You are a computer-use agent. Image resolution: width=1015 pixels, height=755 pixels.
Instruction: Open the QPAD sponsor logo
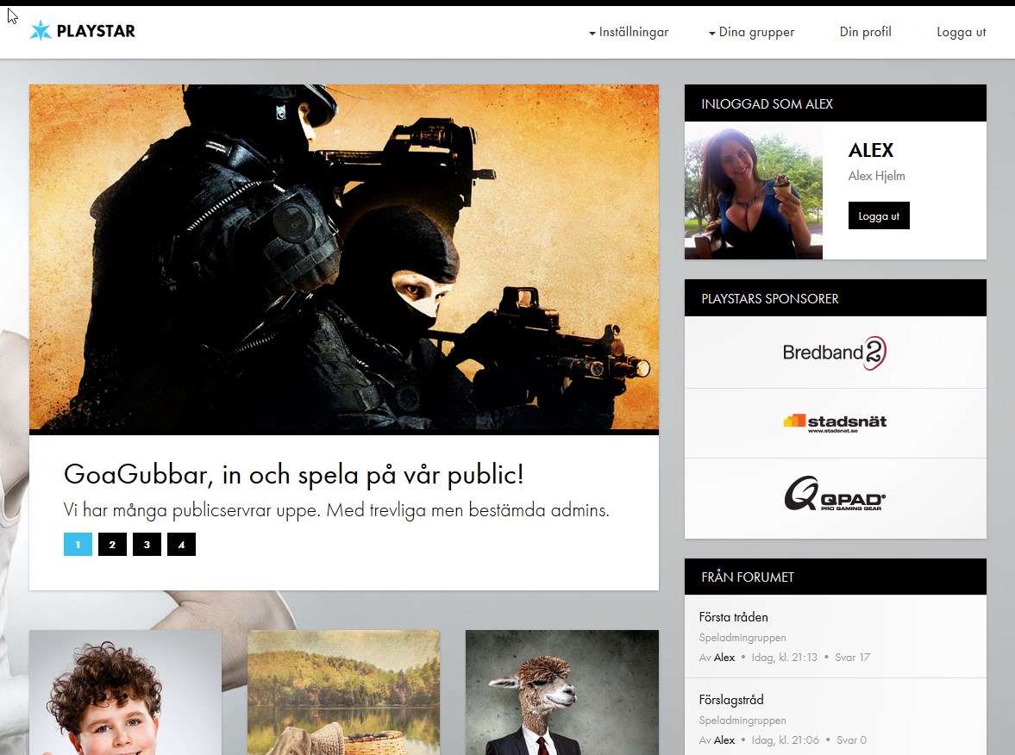pyautogui.click(x=835, y=494)
